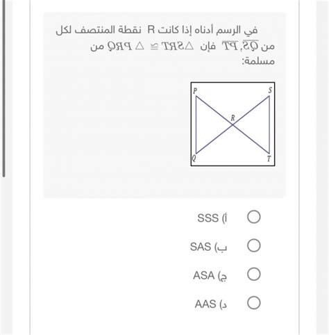Click vertex label T in diagram

[269, 158]
